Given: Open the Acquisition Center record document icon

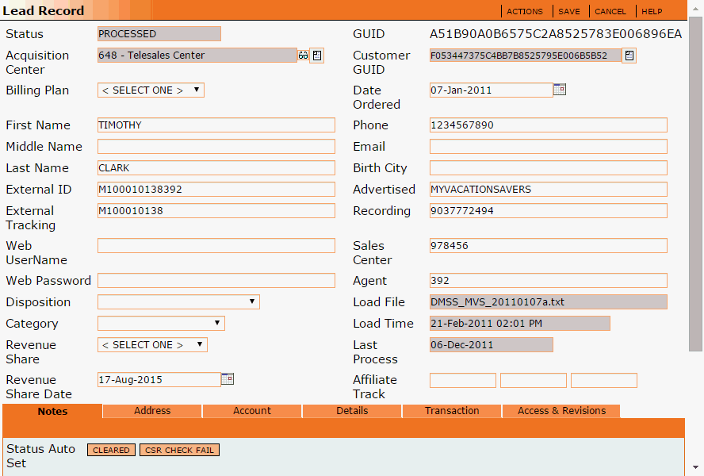Looking at the screenshot, I should (317, 56).
